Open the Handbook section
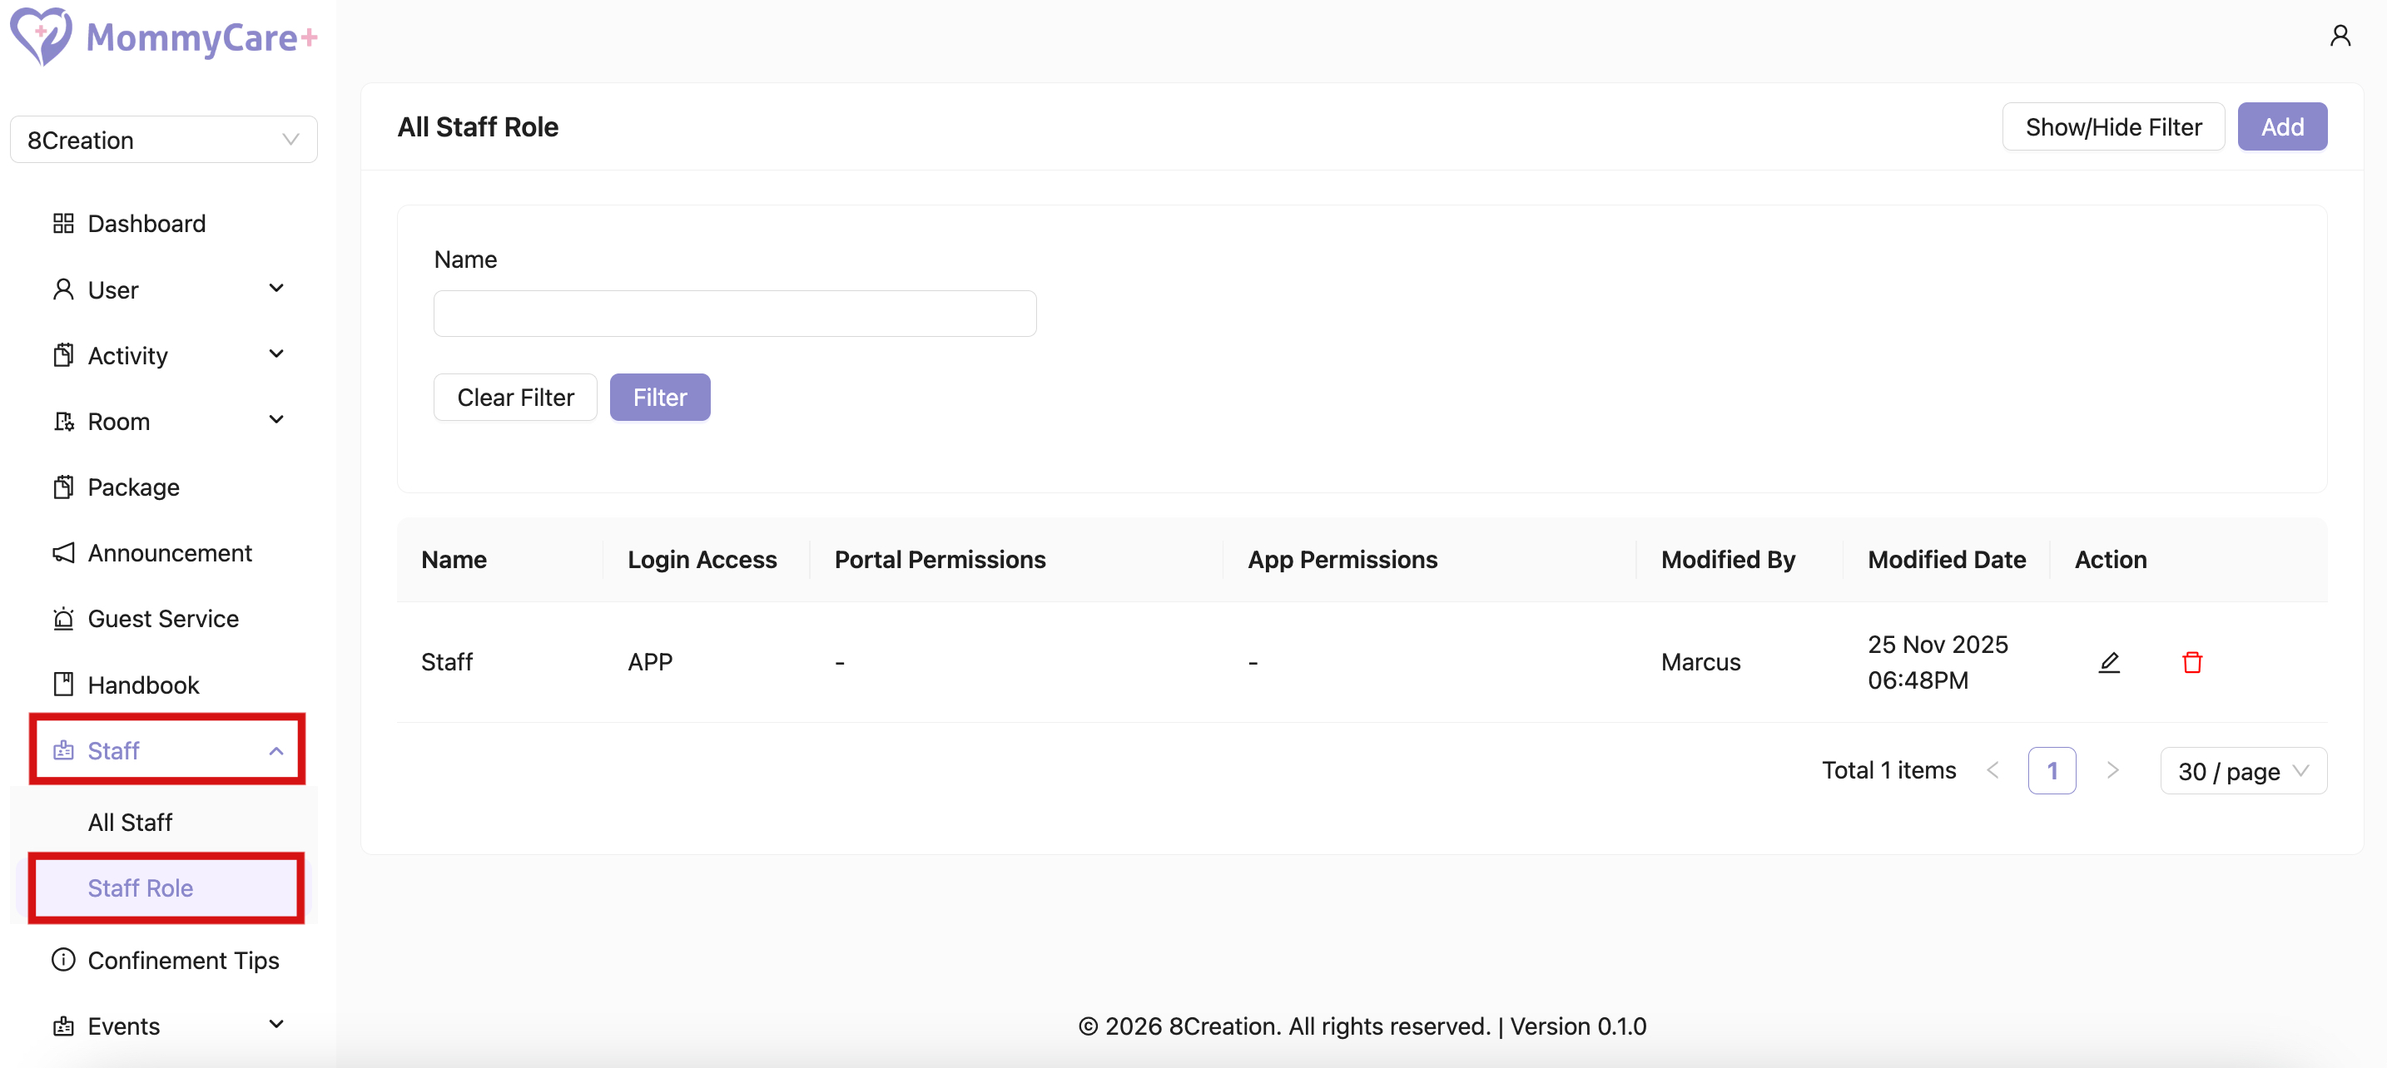Screen dimensions: 2387x1068 point(144,684)
